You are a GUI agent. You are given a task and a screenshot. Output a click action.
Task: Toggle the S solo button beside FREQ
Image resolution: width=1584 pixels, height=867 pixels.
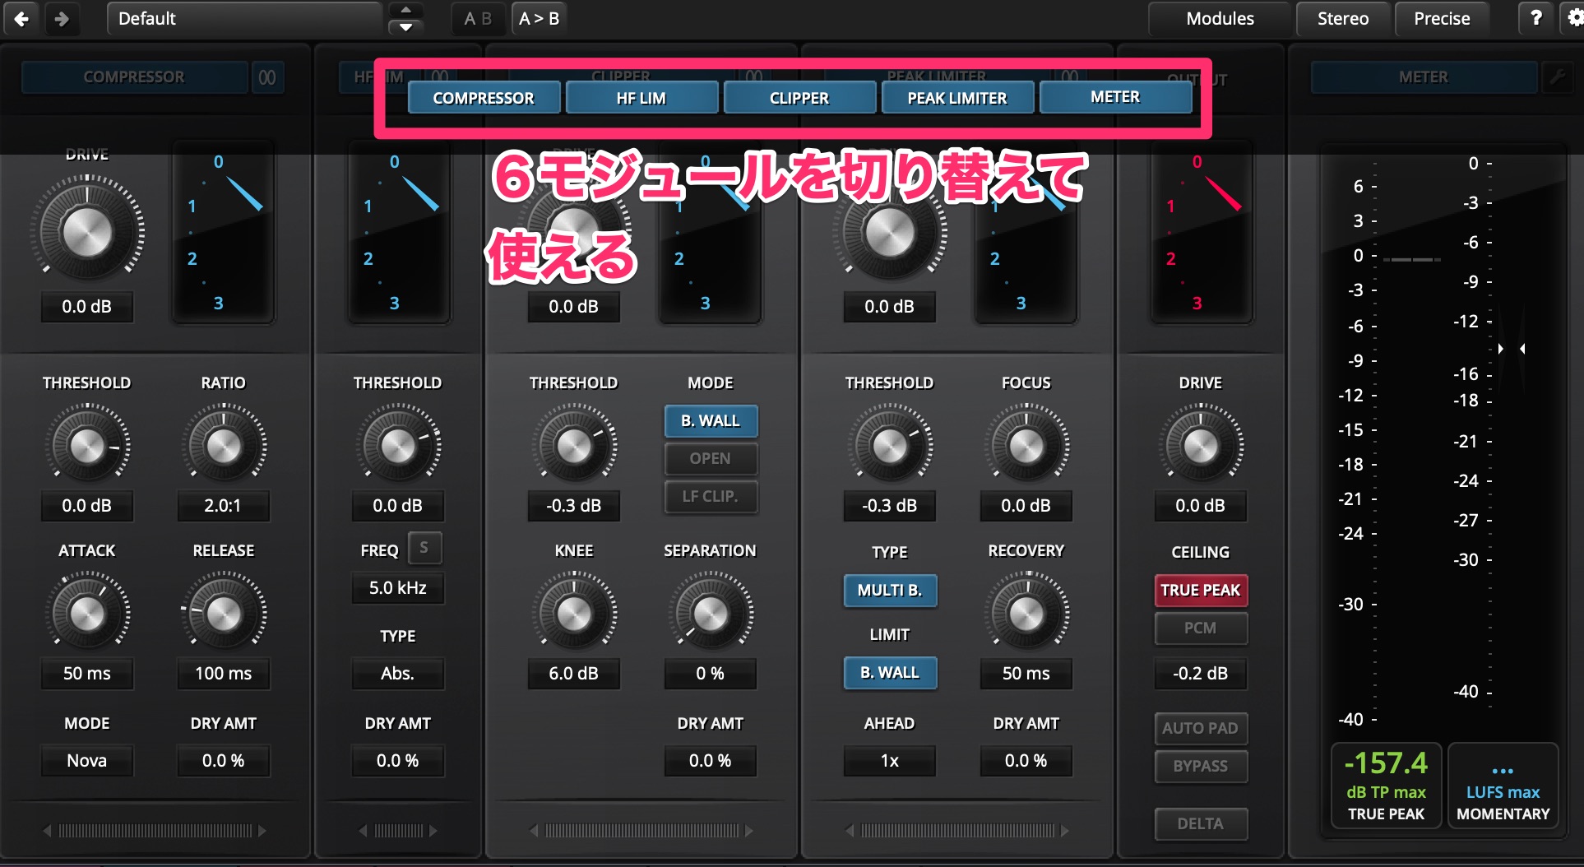(x=424, y=548)
